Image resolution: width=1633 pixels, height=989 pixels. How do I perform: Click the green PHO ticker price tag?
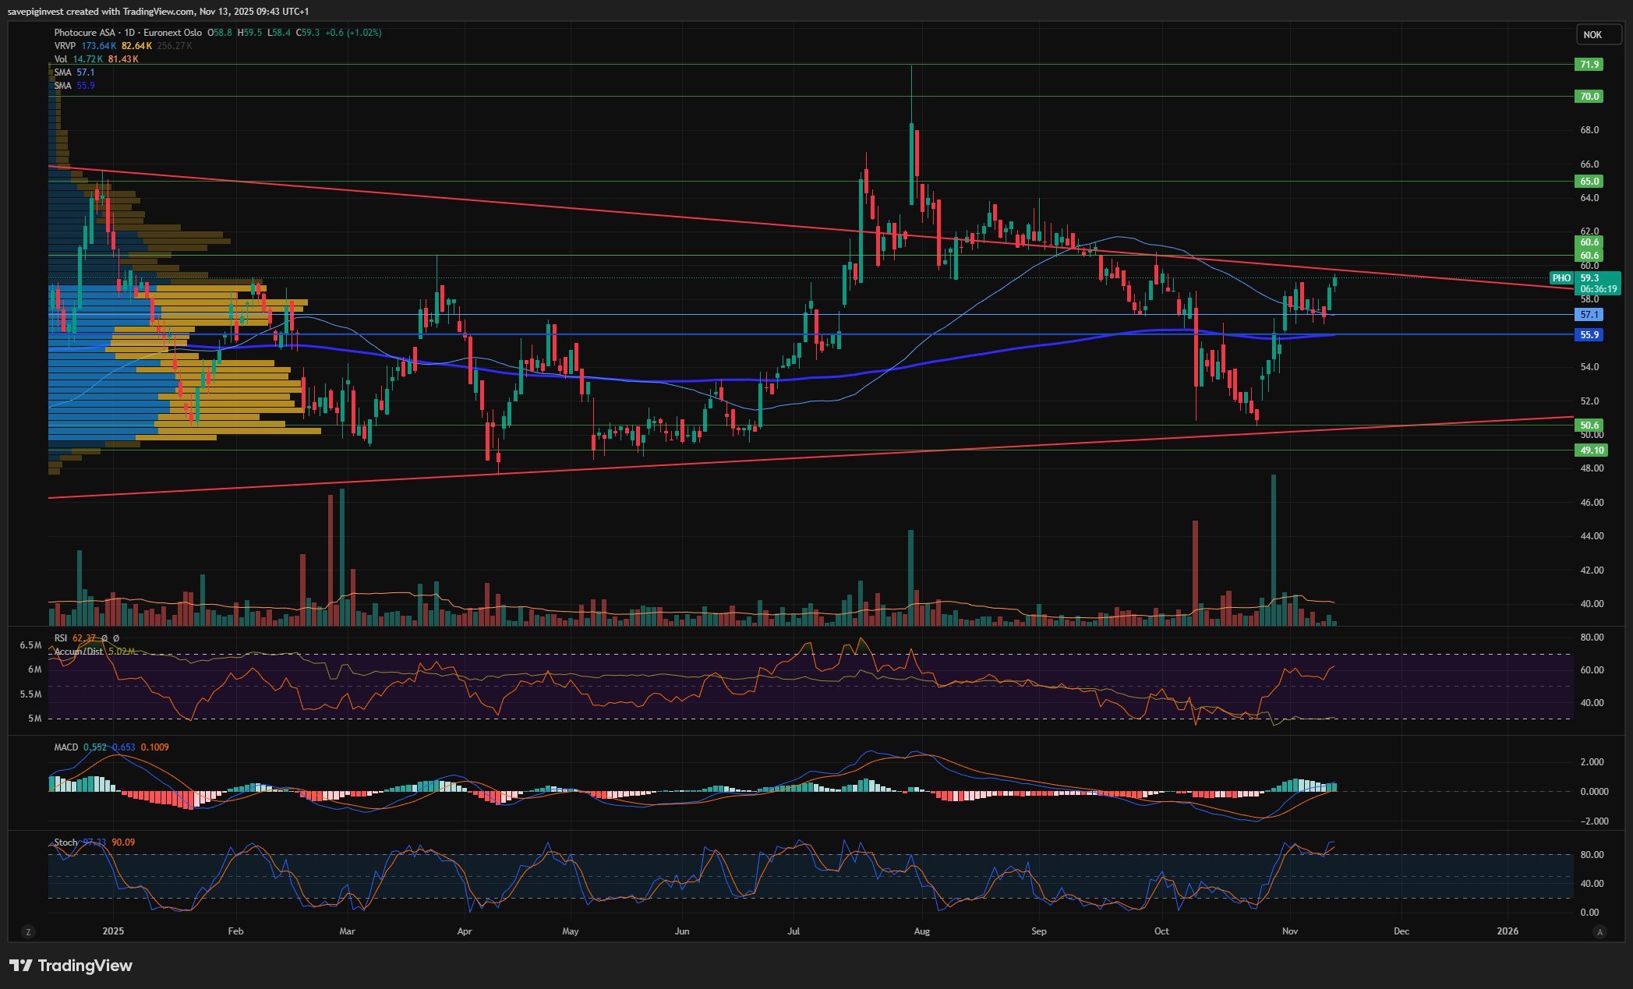point(1561,278)
